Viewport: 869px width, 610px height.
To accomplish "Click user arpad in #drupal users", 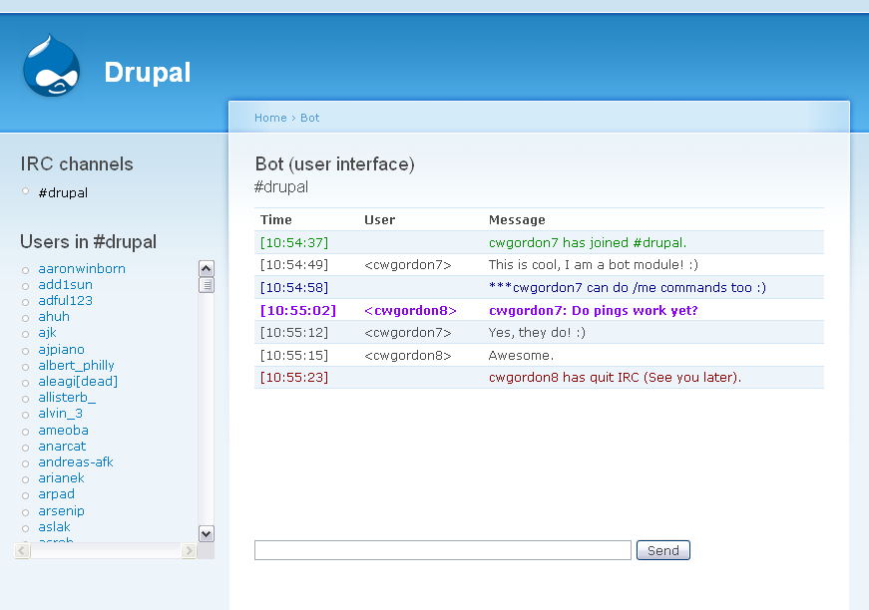I will [x=57, y=494].
